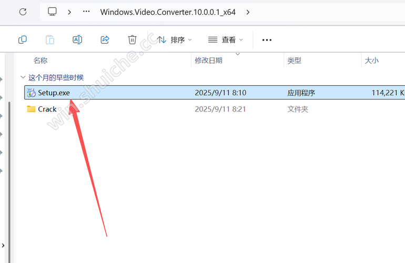Sort by the 大小 column header
The image size is (405, 263).
tap(372, 60)
